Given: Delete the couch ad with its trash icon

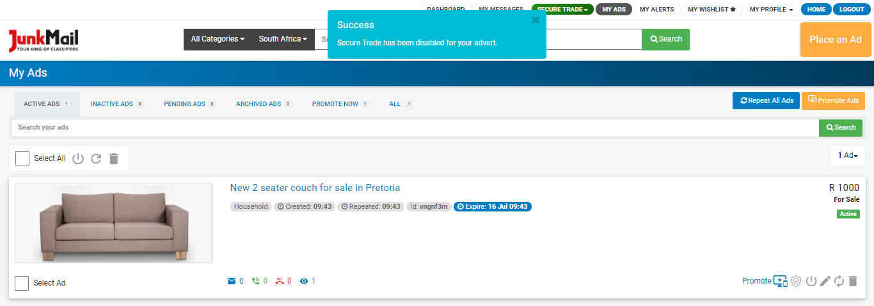Looking at the screenshot, I should click(x=852, y=281).
